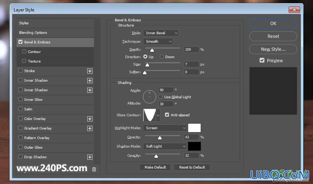The height and width of the screenshot is (184, 313).
Task: Enable the Contour checkbox
Action: pos(24,52)
